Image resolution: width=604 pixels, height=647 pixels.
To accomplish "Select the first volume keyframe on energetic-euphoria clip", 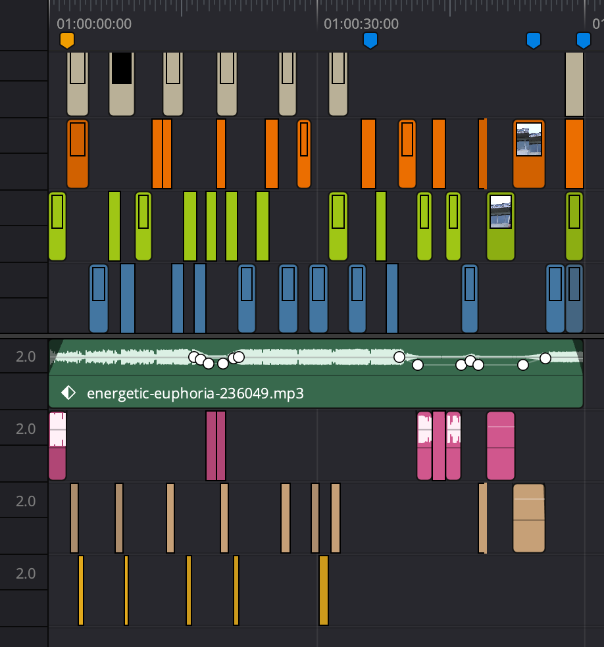I will tap(193, 356).
